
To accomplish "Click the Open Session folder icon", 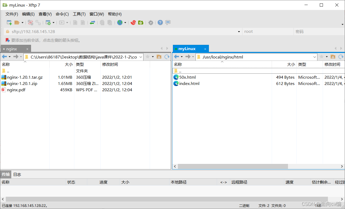I will tap(17, 23).
